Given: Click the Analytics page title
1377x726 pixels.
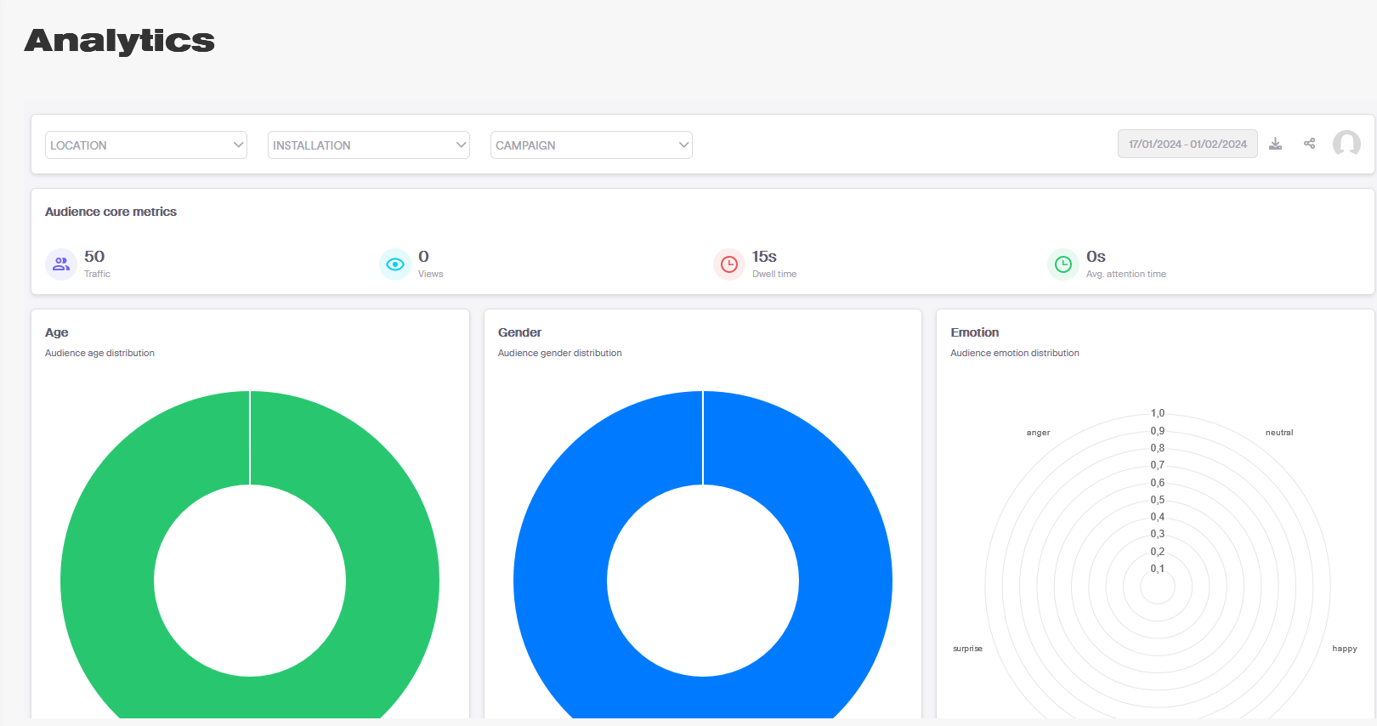Looking at the screenshot, I should point(119,41).
